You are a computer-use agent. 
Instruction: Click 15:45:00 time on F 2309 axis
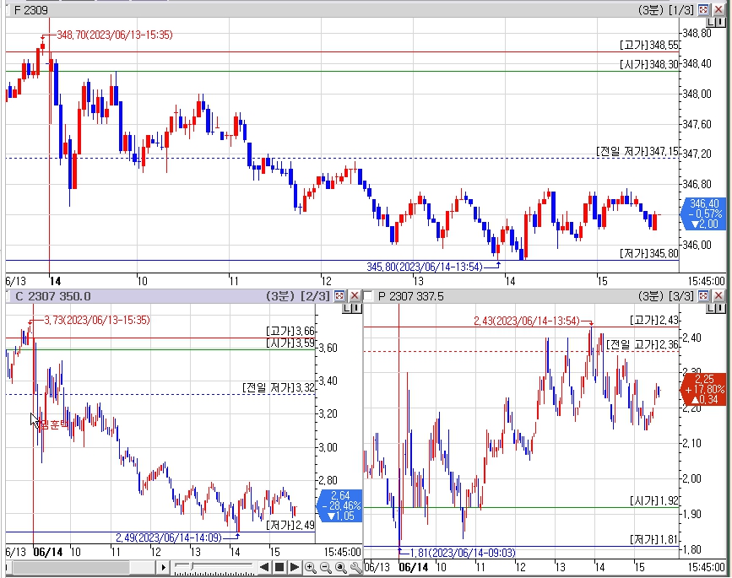[706, 281]
